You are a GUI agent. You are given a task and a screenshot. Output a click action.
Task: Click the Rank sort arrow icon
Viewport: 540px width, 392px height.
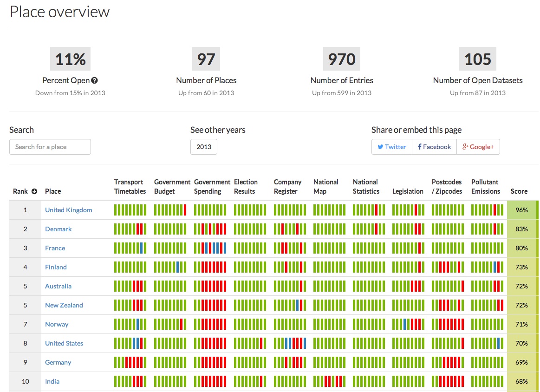(34, 191)
